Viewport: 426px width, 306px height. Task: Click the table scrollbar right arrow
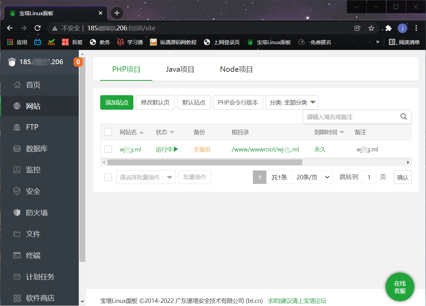pyautogui.click(x=408, y=162)
